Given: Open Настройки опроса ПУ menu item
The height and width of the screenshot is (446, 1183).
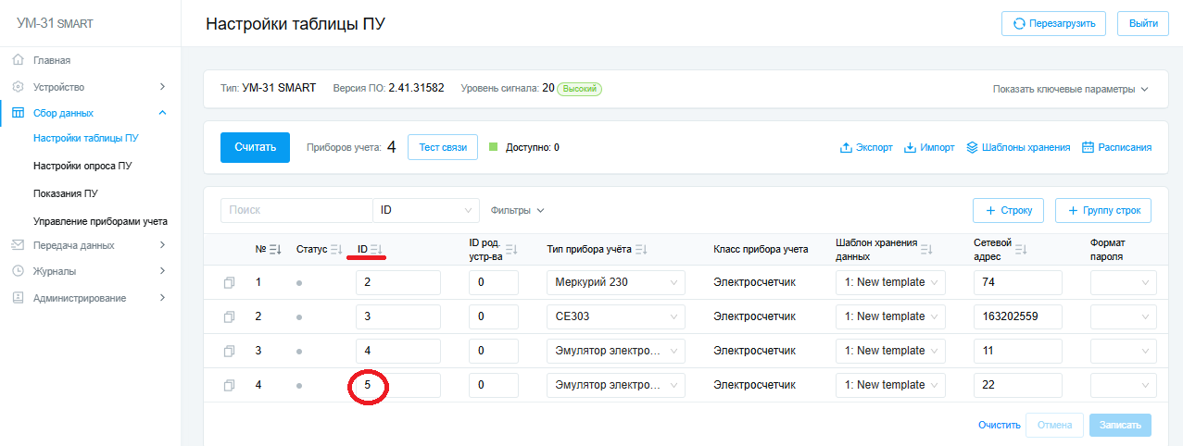Looking at the screenshot, I should [x=82, y=167].
